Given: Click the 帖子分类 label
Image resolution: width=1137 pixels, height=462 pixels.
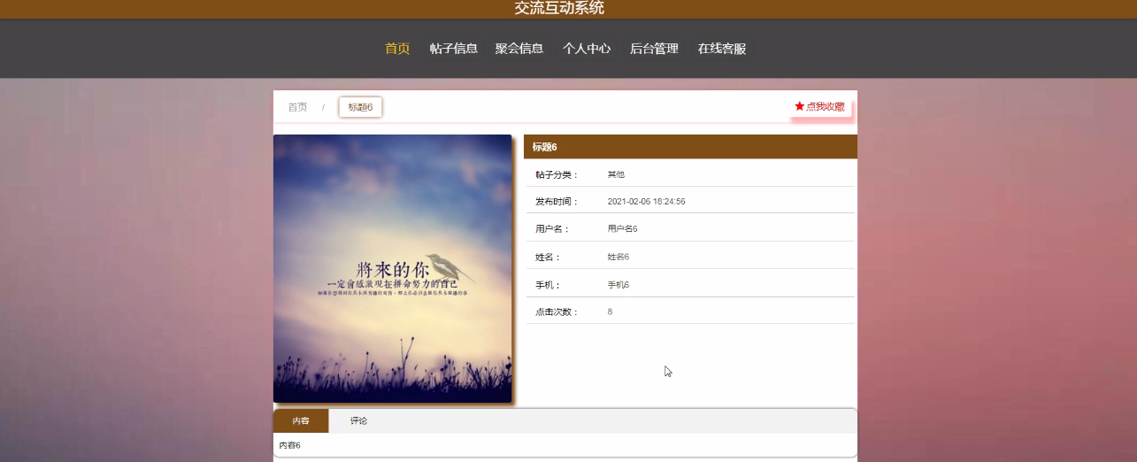Looking at the screenshot, I should [557, 175].
